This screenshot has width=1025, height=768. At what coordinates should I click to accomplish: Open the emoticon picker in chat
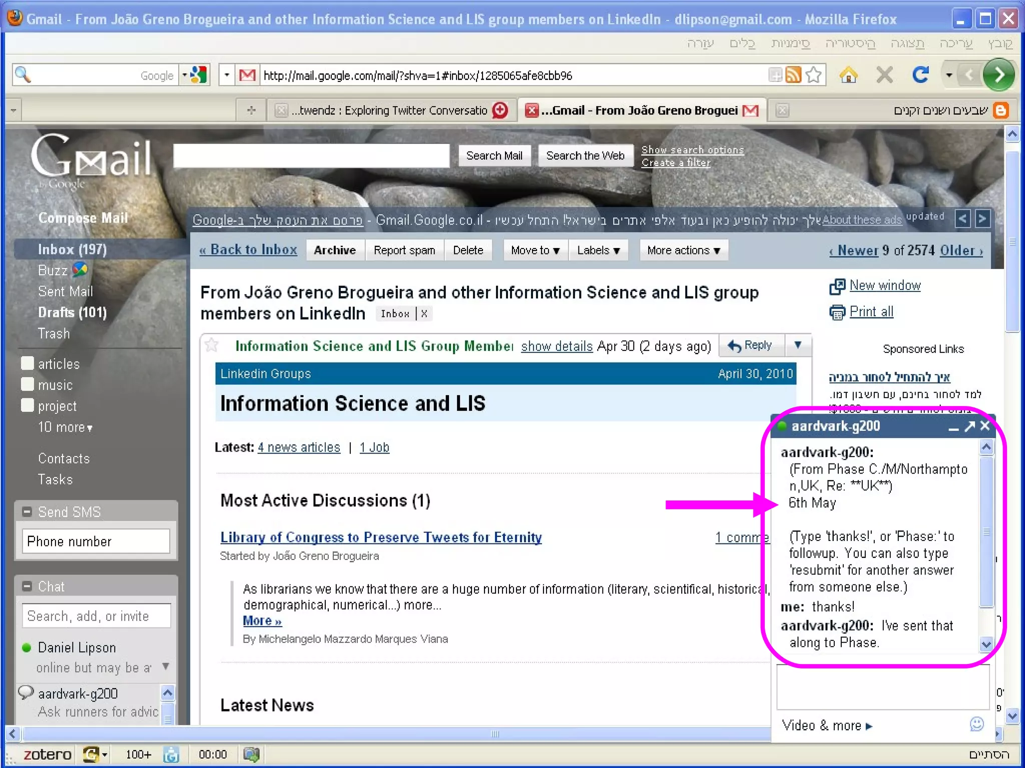(x=976, y=724)
